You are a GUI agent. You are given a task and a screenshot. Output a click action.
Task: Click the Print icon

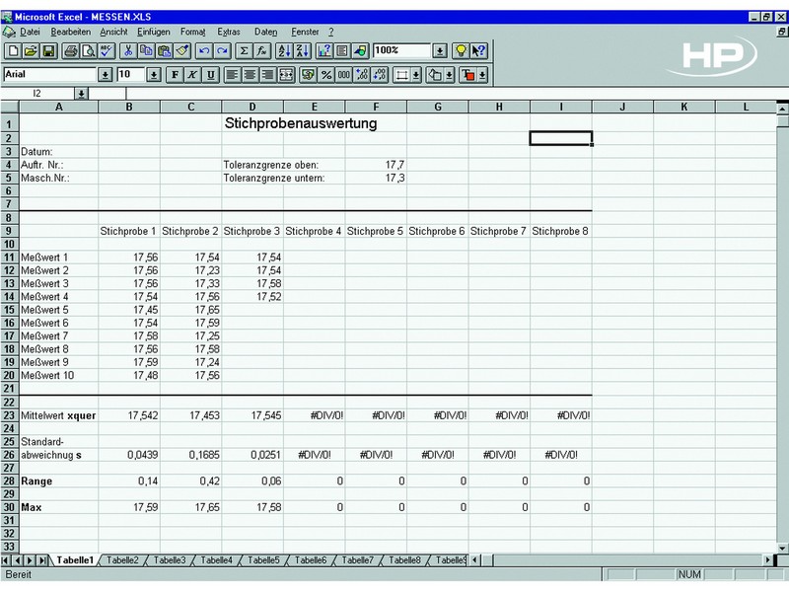pyautogui.click(x=70, y=50)
